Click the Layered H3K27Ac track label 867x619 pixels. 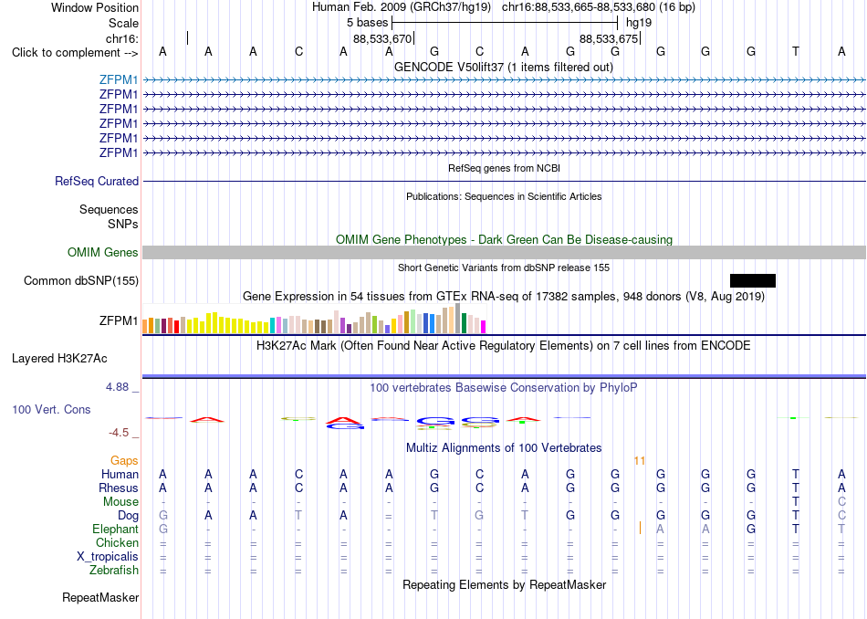[59, 359]
